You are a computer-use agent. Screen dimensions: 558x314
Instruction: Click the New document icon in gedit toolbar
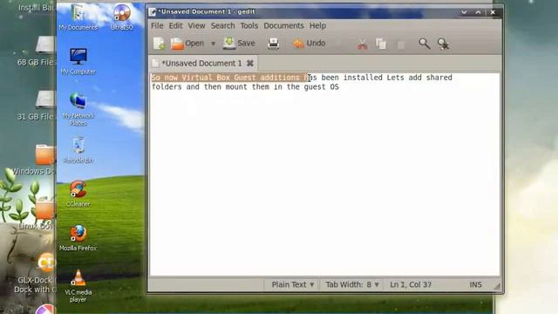(159, 44)
